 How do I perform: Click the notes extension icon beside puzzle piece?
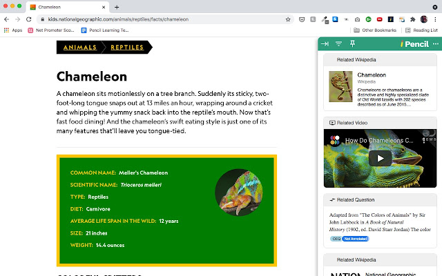pos(402,19)
